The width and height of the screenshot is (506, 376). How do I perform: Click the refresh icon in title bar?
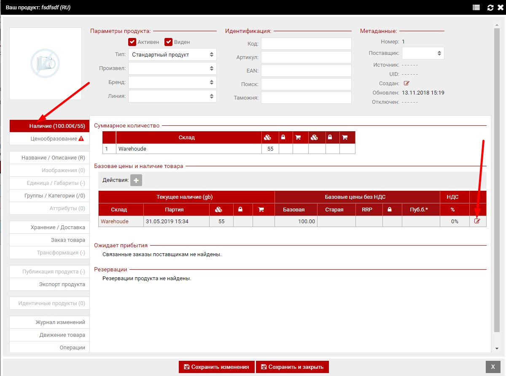490,8
